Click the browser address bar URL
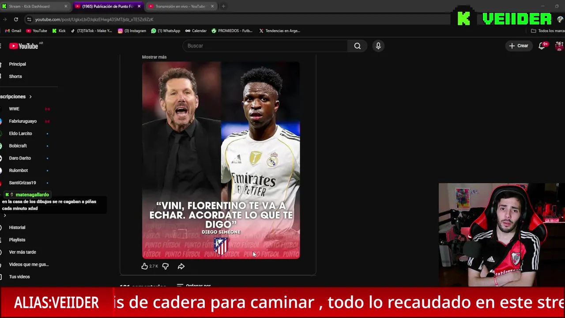The width and height of the screenshot is (565, 318). (x=94, y=19)
